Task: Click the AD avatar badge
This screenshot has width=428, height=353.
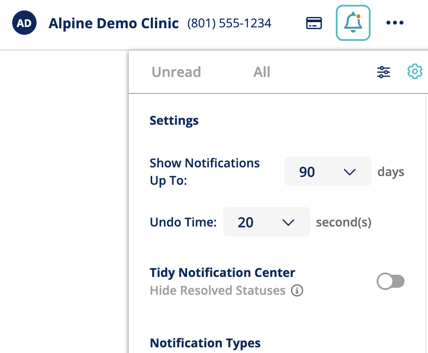Action: pos(24,23)
